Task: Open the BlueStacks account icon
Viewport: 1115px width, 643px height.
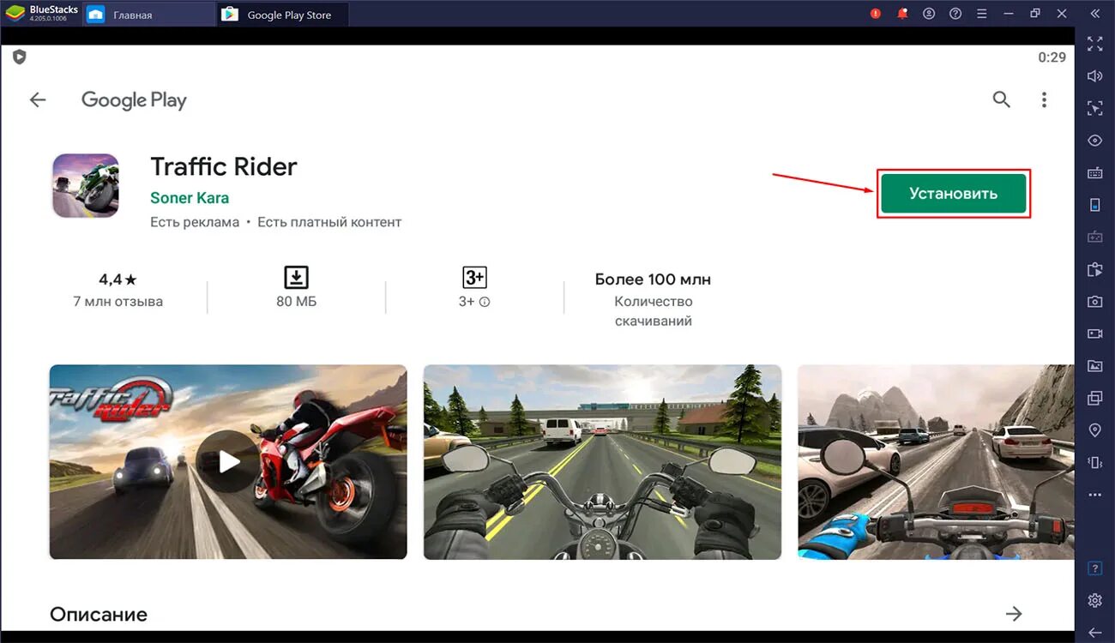Action: click(929, 14)
